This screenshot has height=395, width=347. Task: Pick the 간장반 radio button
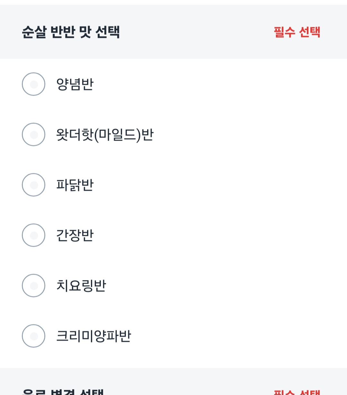[33, 235]
